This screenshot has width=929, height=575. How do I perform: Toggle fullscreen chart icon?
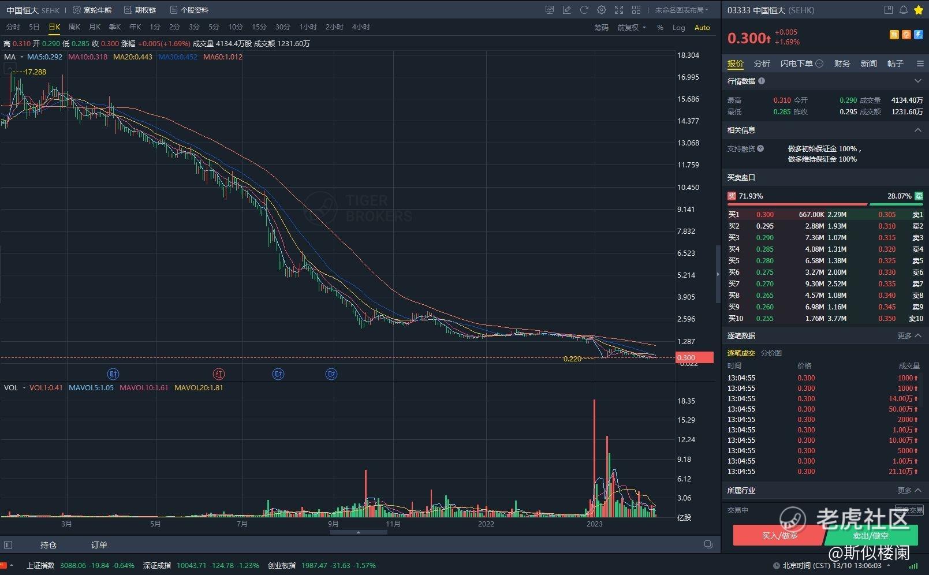click(619, 10)
